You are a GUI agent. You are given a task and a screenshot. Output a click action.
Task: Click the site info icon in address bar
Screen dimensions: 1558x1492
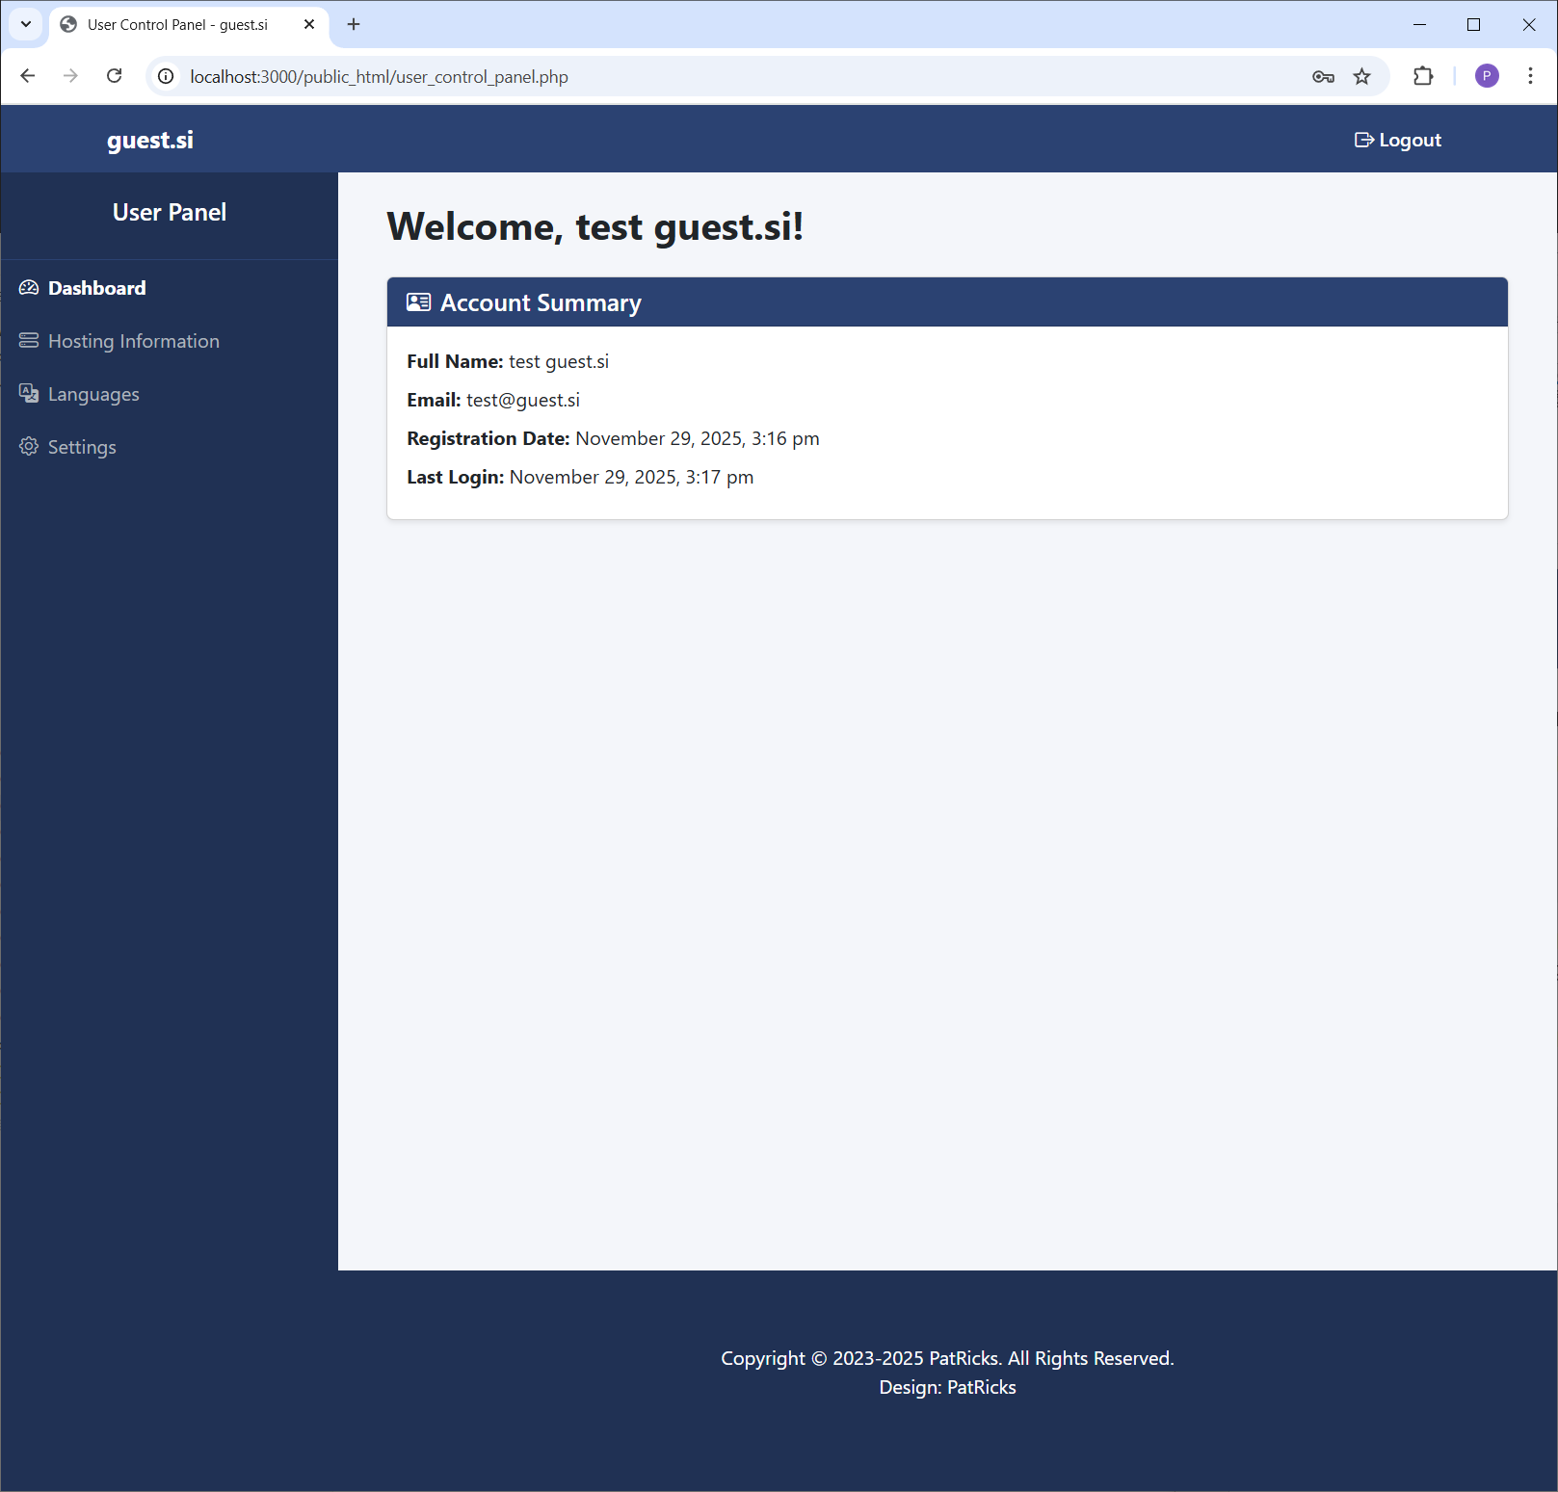pos(166,76)
